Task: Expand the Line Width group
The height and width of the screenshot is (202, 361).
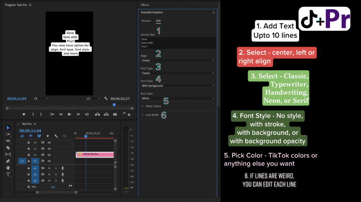Action: click(x=143, y=115)
